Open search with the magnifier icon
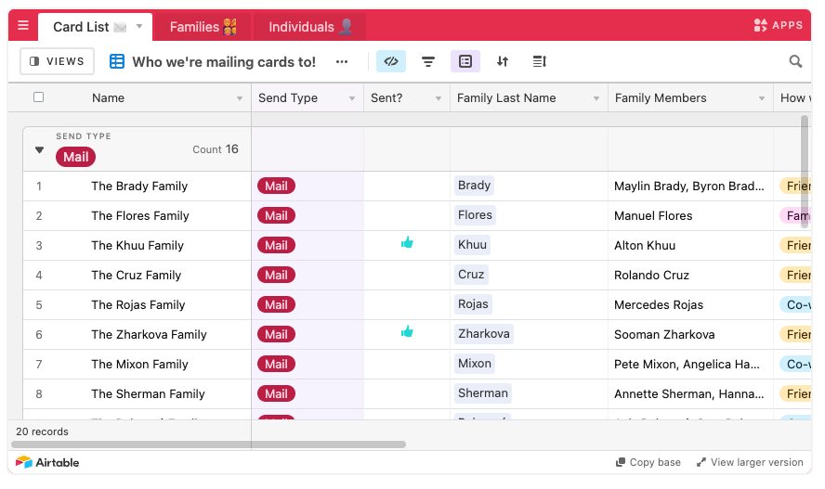 tap(795, 61)
